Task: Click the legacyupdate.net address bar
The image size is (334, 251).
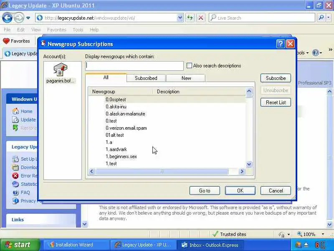Action: [106, 18]
